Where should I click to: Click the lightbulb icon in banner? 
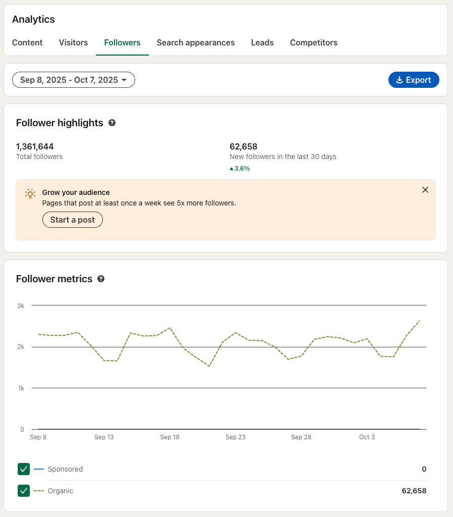[30, 193]
